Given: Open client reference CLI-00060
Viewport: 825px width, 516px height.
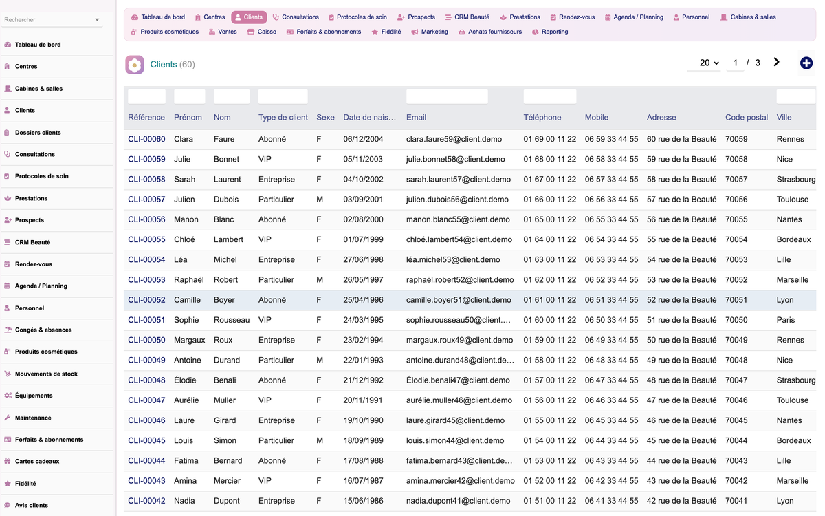Looking at the screenshot, I should point(146,139).
